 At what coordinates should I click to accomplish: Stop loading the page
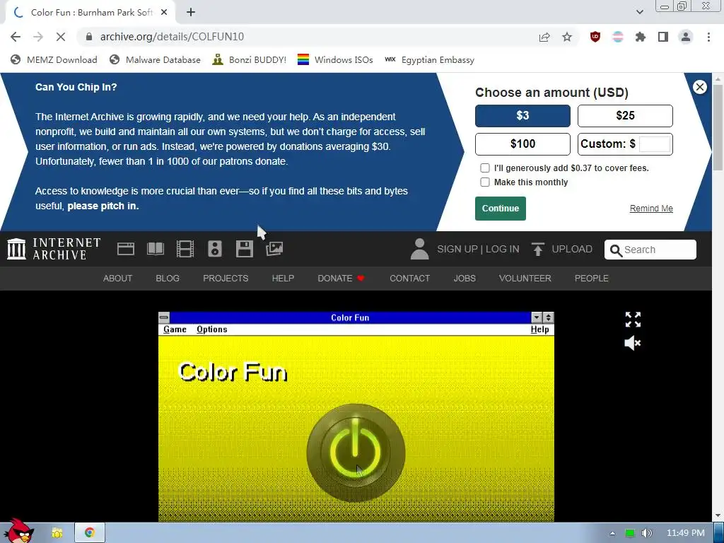[x=61, y=37]
